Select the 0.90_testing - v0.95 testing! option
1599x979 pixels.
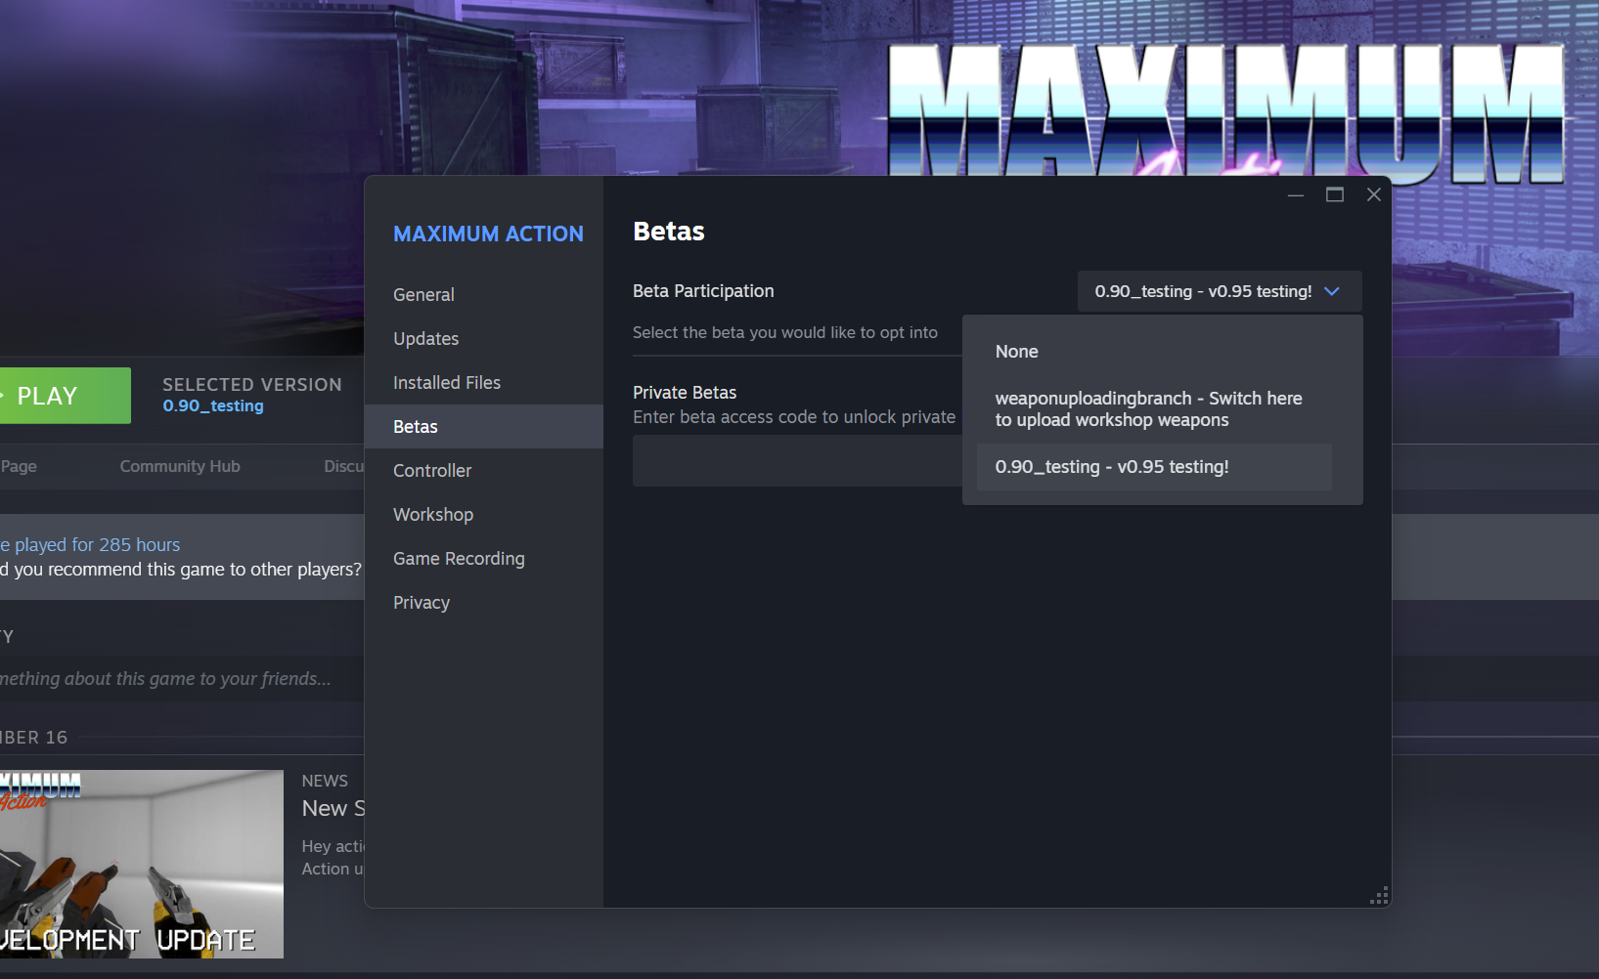pyautogui.click(x=1154, y=467)
